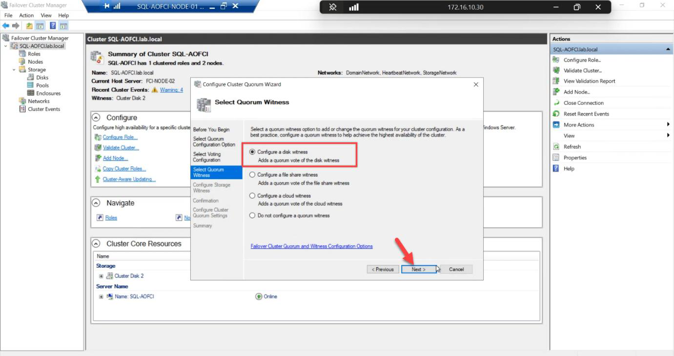Click Configure Role in the Actions pane
This screenshot has height=356, width=674.
tap(582, 60)
